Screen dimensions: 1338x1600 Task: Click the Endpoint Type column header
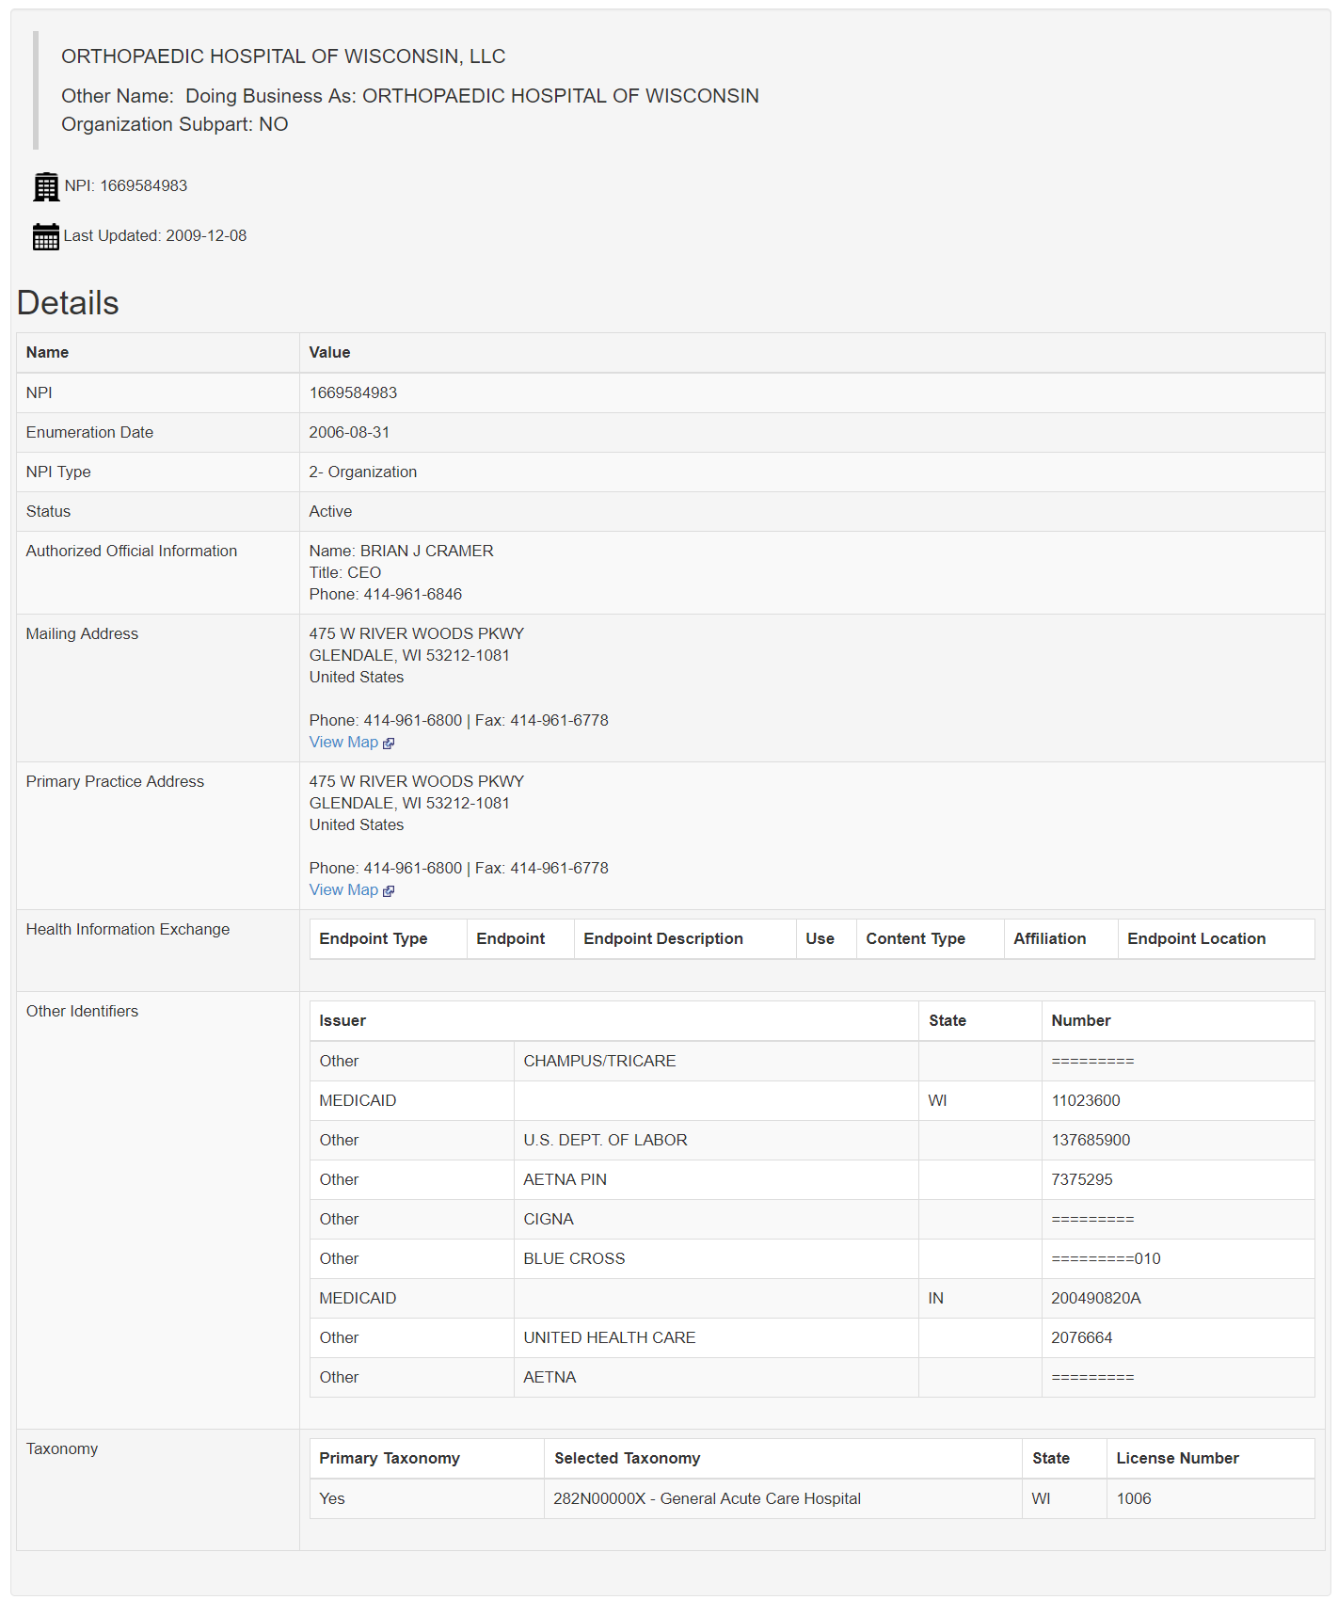(373, 939)
